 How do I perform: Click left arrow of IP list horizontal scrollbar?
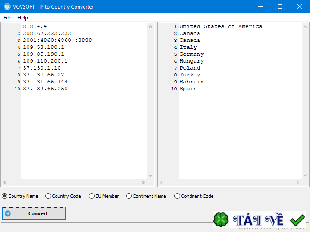[5, 183]
